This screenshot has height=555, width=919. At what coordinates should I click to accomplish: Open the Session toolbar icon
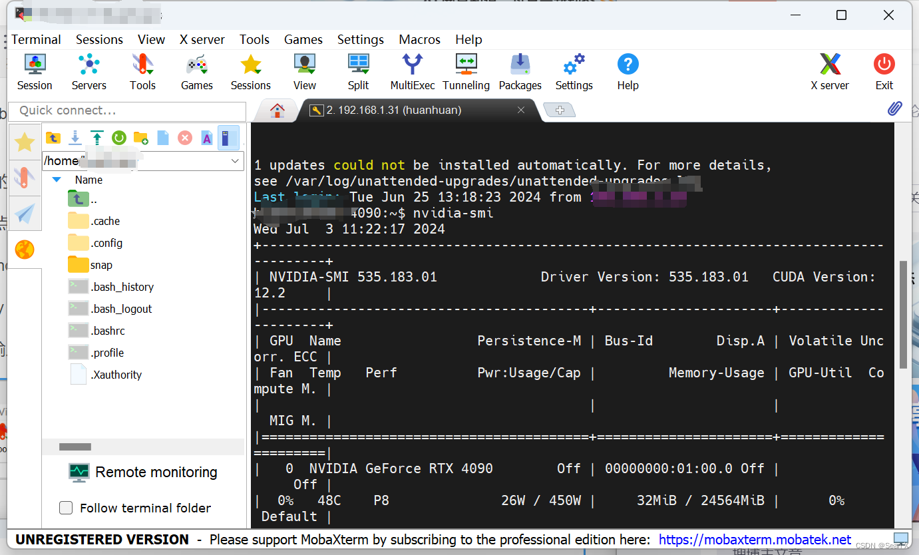(x=35, y=72)
